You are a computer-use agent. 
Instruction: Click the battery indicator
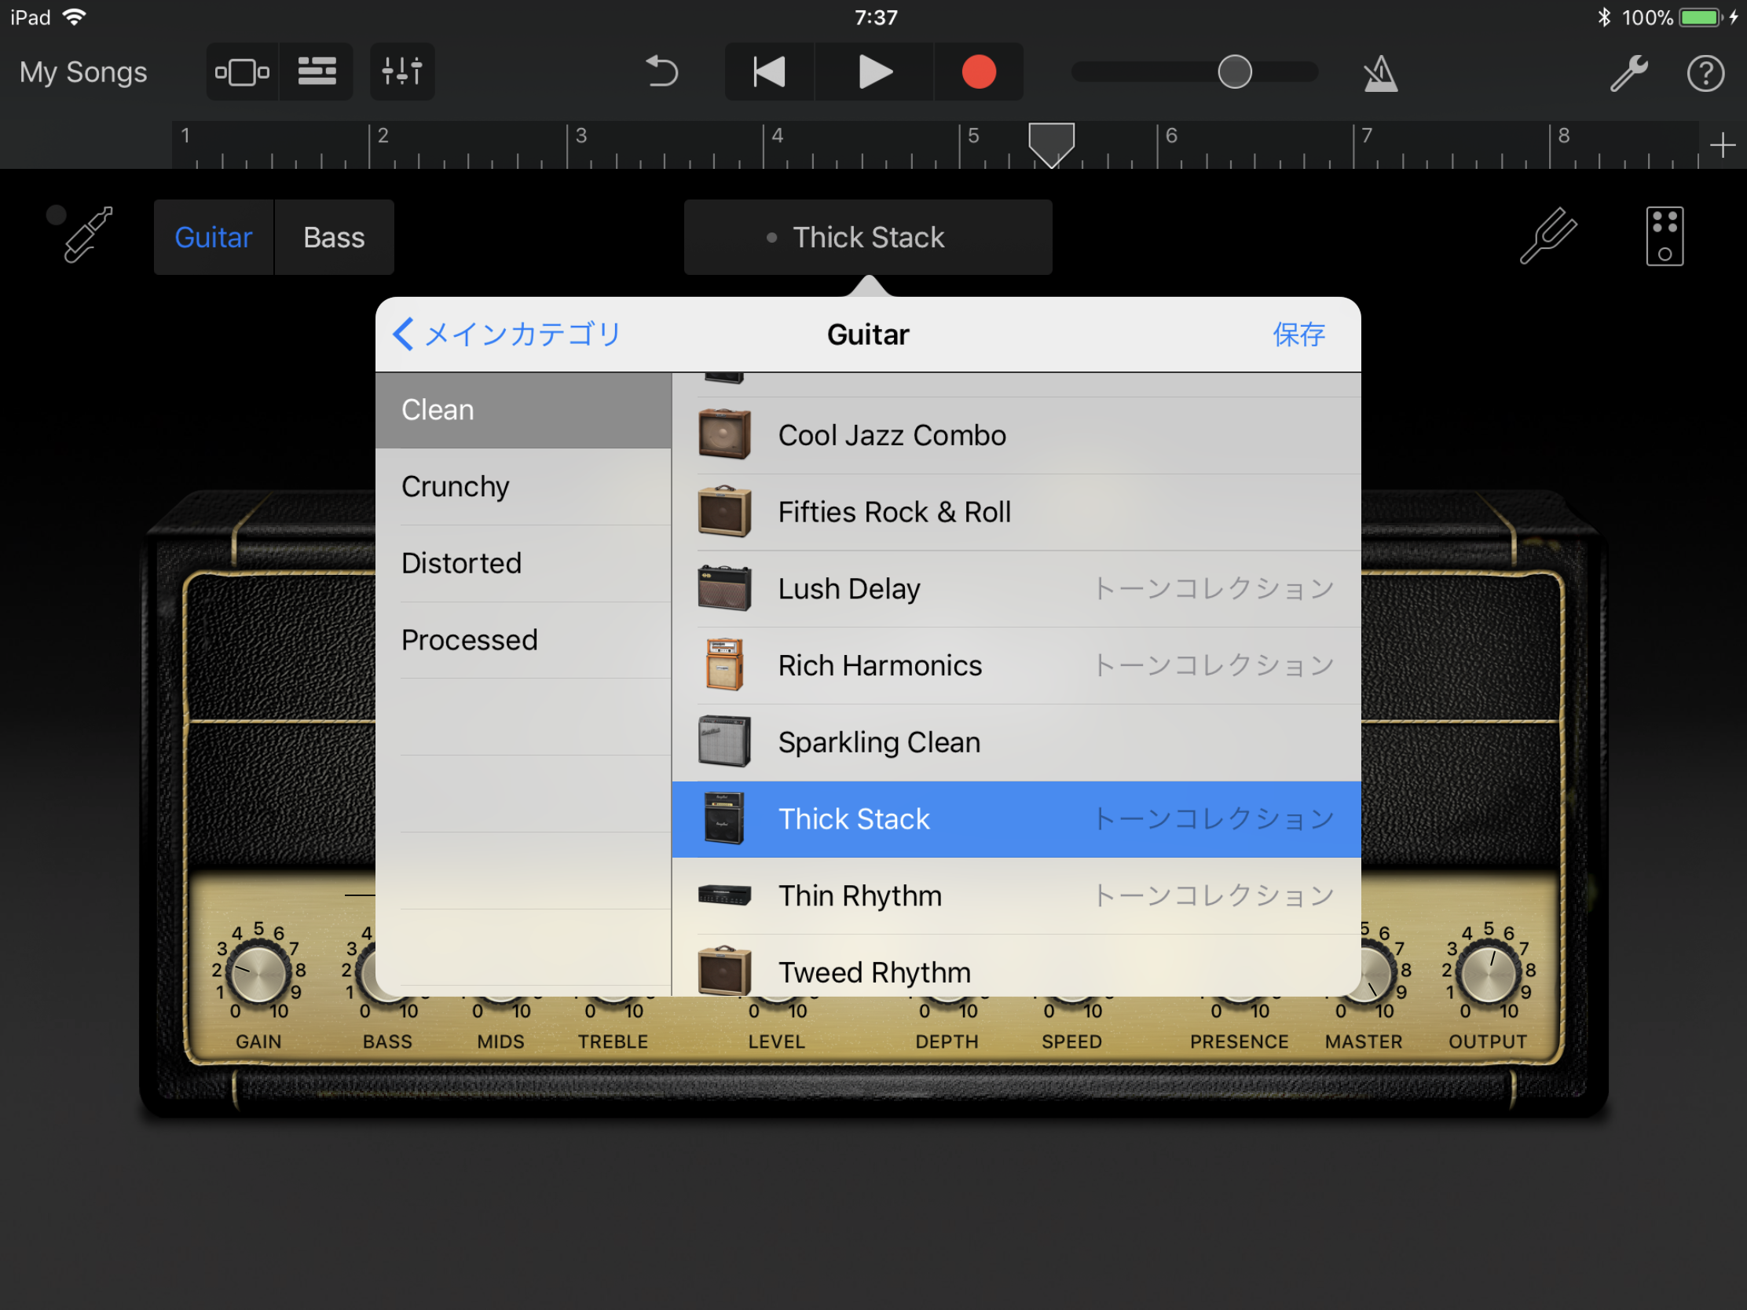tap(1701, 17)
